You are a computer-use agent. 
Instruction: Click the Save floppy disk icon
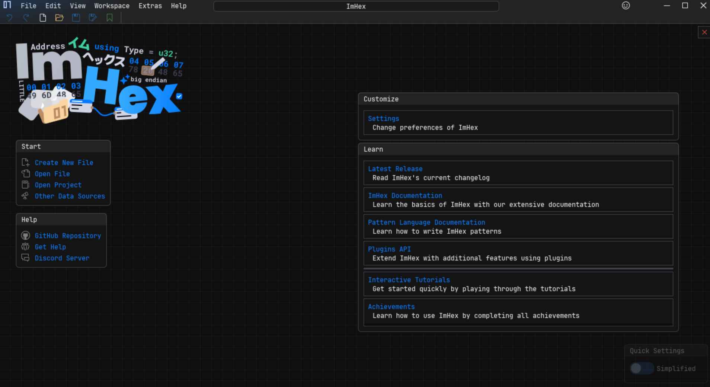76,17
